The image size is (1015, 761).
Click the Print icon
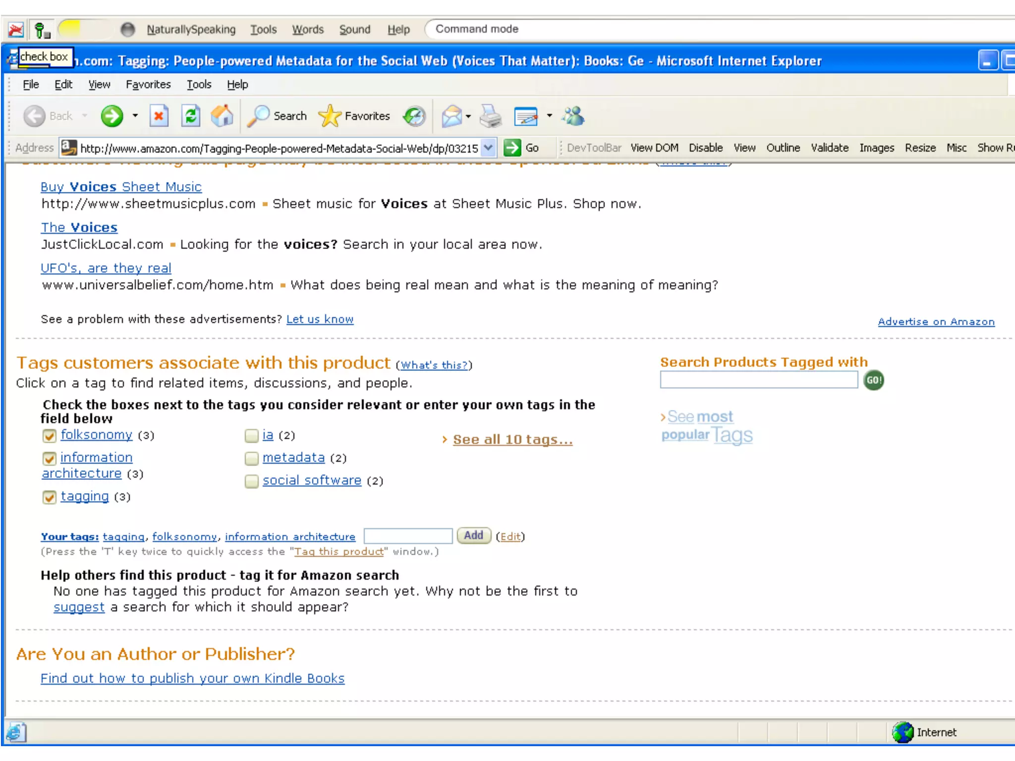click(491, 116)
